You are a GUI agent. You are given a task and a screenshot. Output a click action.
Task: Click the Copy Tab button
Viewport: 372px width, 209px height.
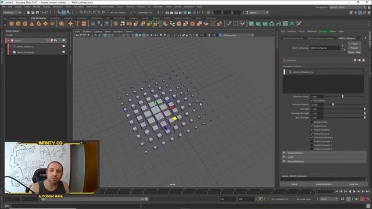(353, 184)
